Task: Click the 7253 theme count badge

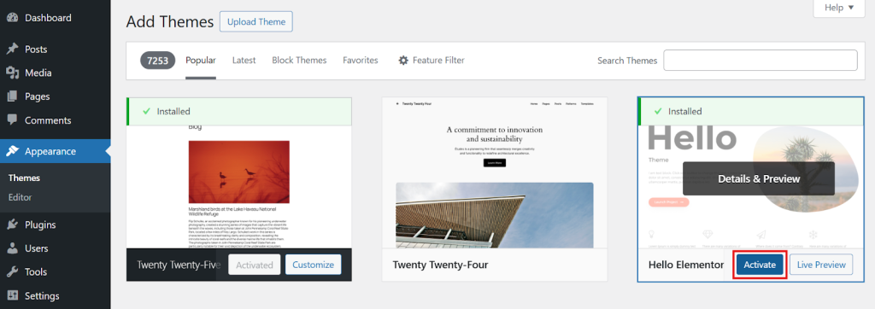Action: point(158,61)
